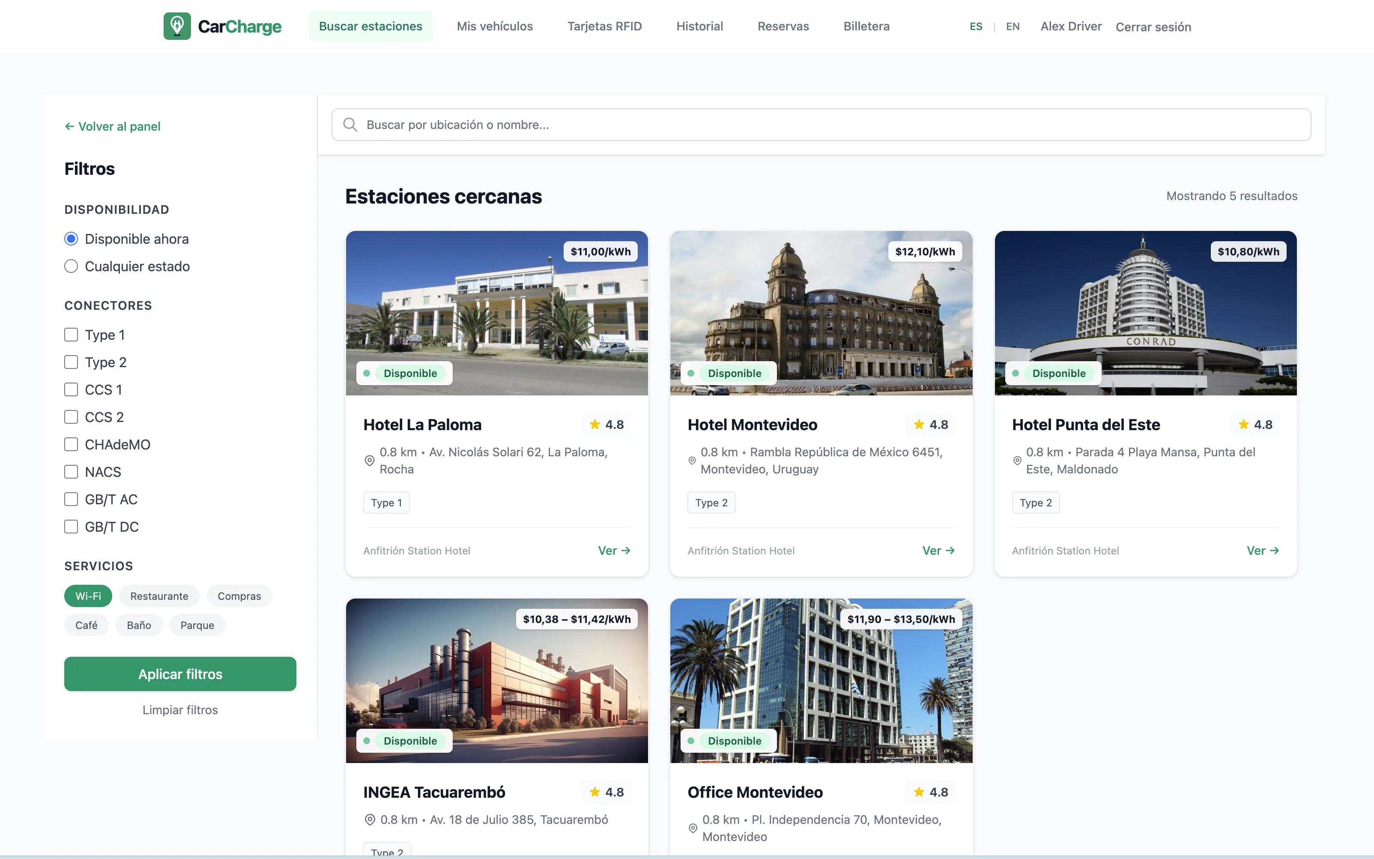Click the location pin for Hotel Punta del Este

tap(1017, 461)
